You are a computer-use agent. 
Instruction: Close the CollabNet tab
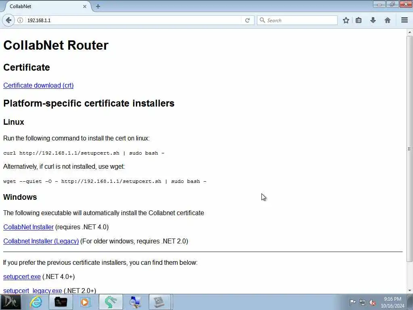pos(85,6)
